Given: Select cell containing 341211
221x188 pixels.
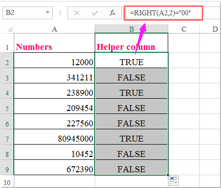Looking at the screenshot, I should [x=54, y=75].
